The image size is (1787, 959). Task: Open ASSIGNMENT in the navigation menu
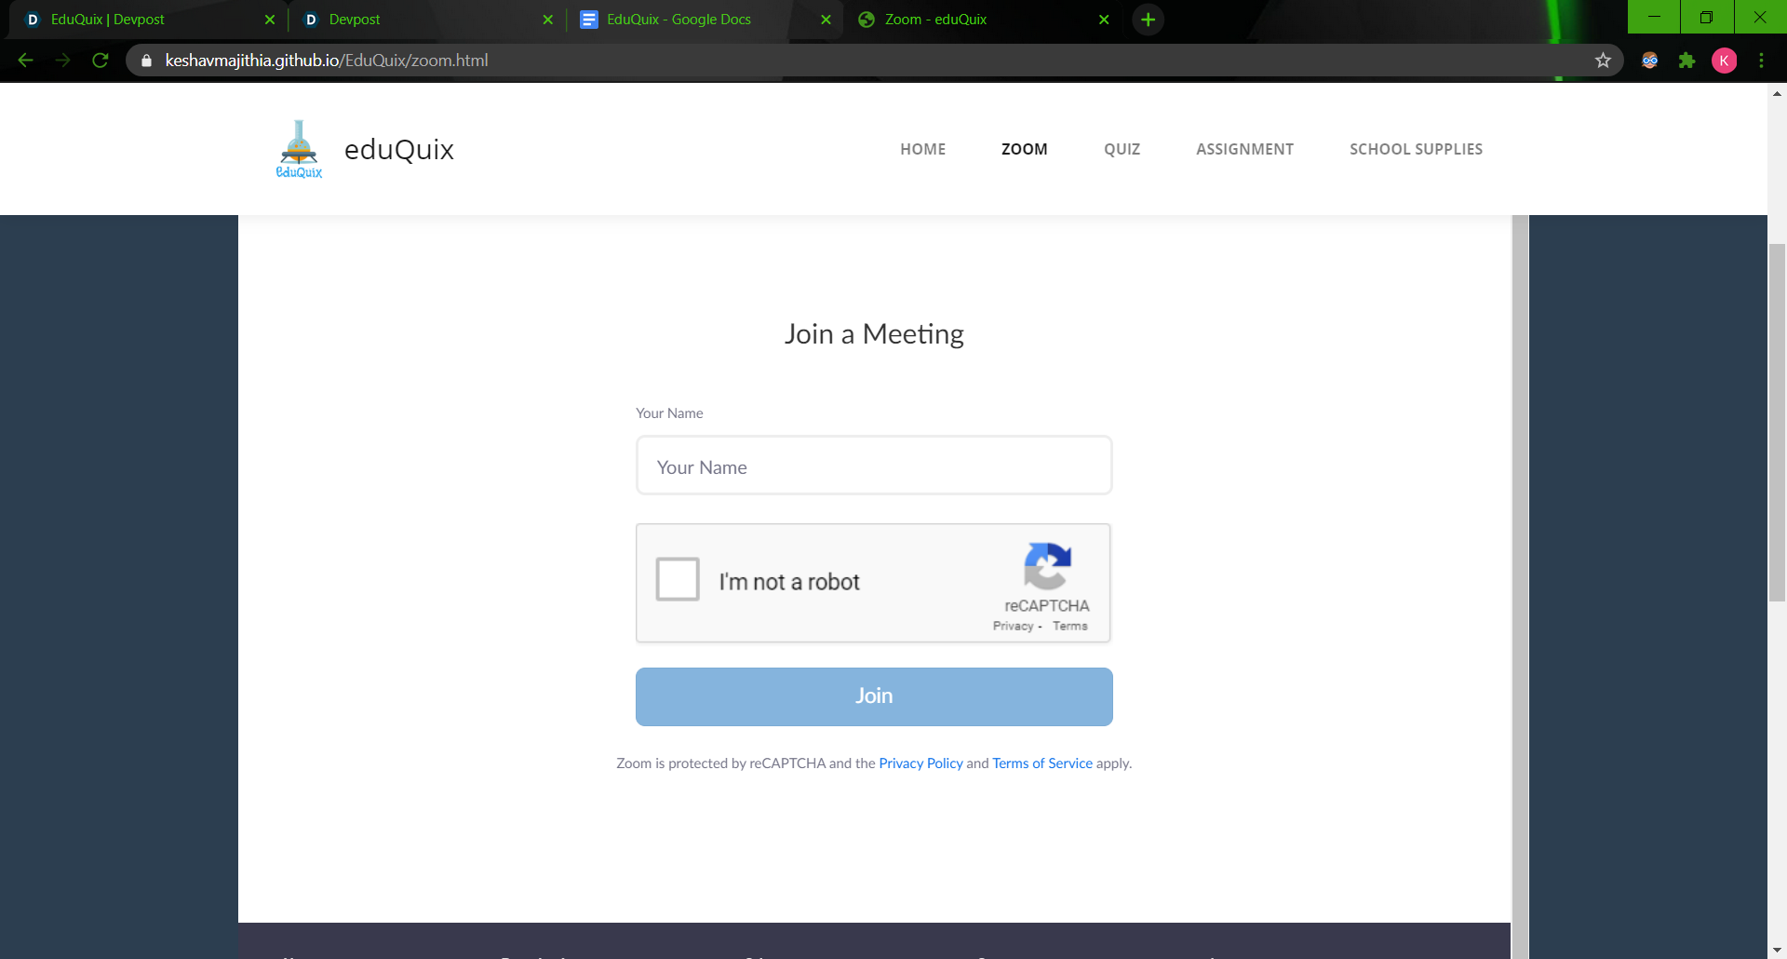point(1244,149)
